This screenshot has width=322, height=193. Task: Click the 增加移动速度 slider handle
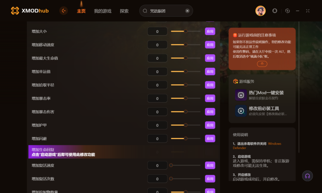point(186,45)
